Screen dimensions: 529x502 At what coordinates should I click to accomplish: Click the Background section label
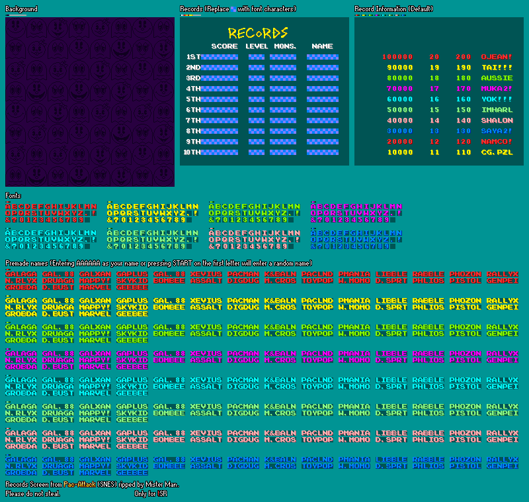(21, 9)
